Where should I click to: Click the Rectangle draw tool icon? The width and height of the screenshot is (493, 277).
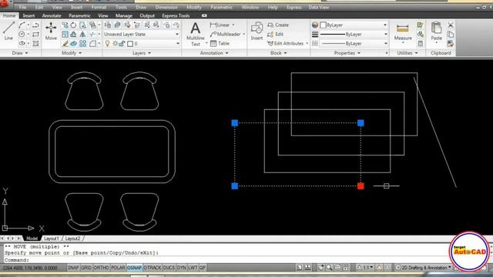click(x=36, y=34)
